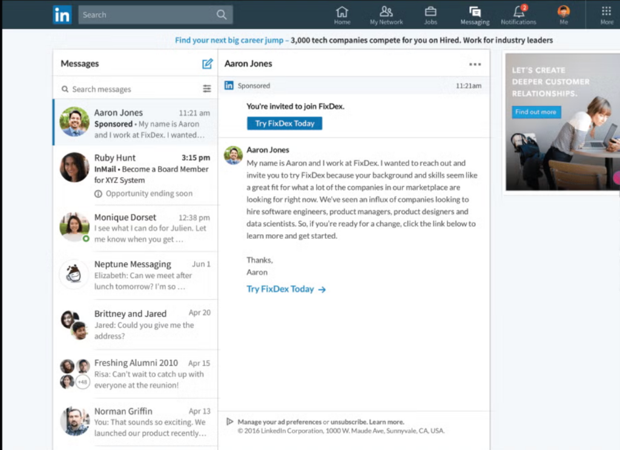
Task: Click the 11:21am sponsored timestamp
Action: pos(469,86)
